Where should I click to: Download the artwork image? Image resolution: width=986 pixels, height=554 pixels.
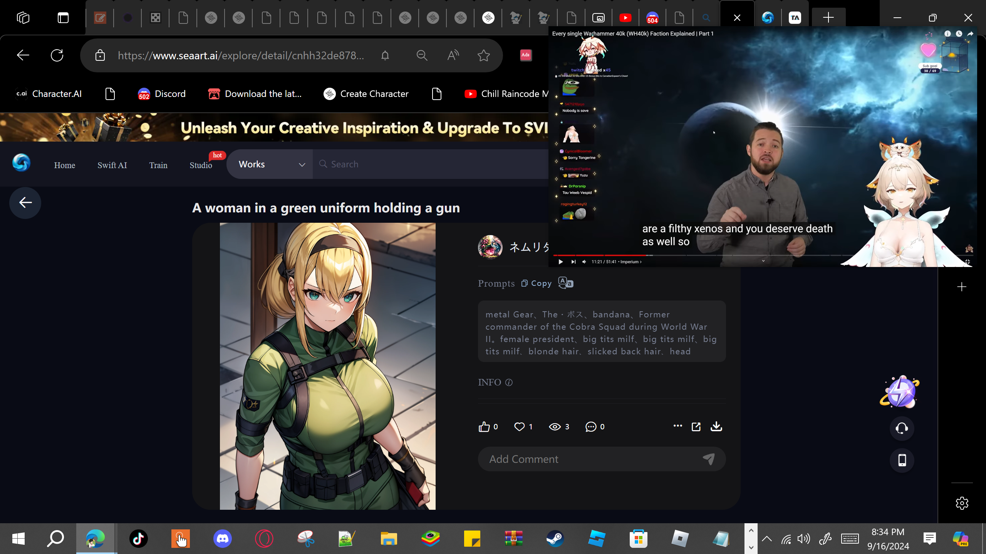click(x=716, y=427)
